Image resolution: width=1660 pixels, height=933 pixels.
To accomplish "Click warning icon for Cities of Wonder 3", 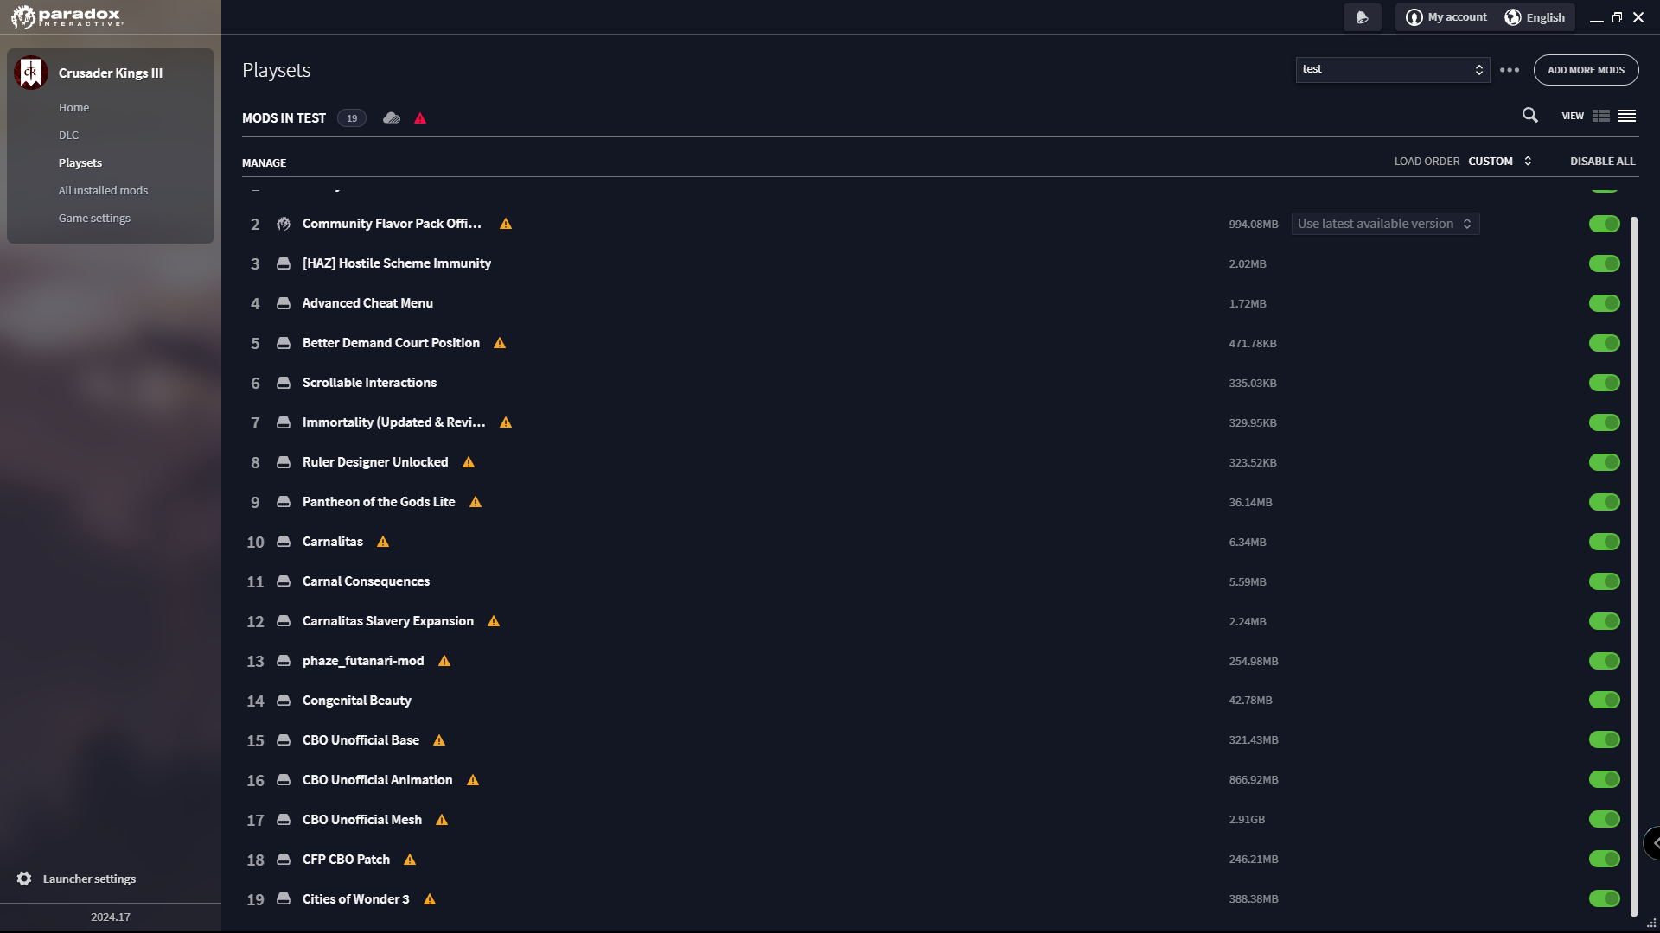I will click(x=430, y=899).
